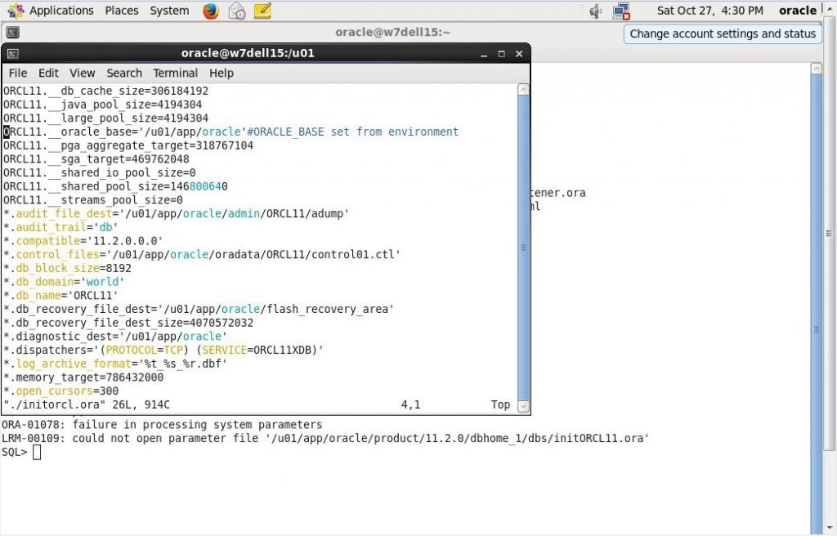Open the Search menu in the terminal
Image resolution: width=837 pixels, height=536 pixels.
[x=123, y=73]
